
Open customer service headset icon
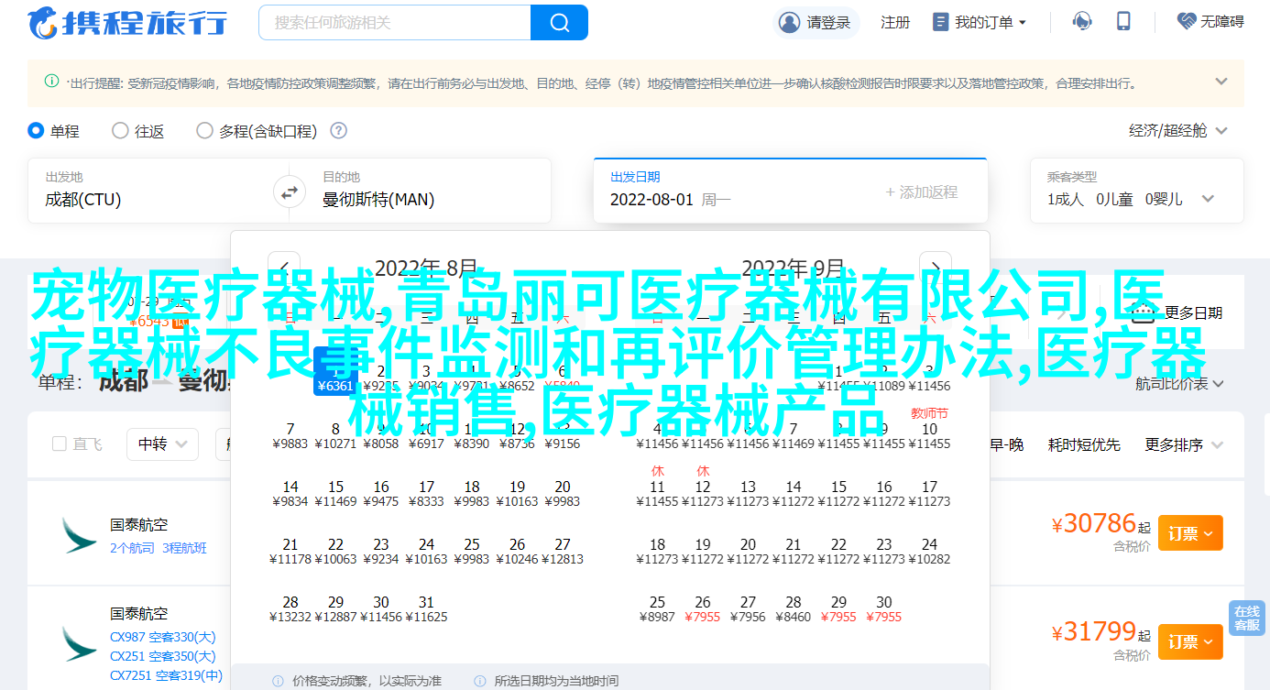click(1082, 22)
